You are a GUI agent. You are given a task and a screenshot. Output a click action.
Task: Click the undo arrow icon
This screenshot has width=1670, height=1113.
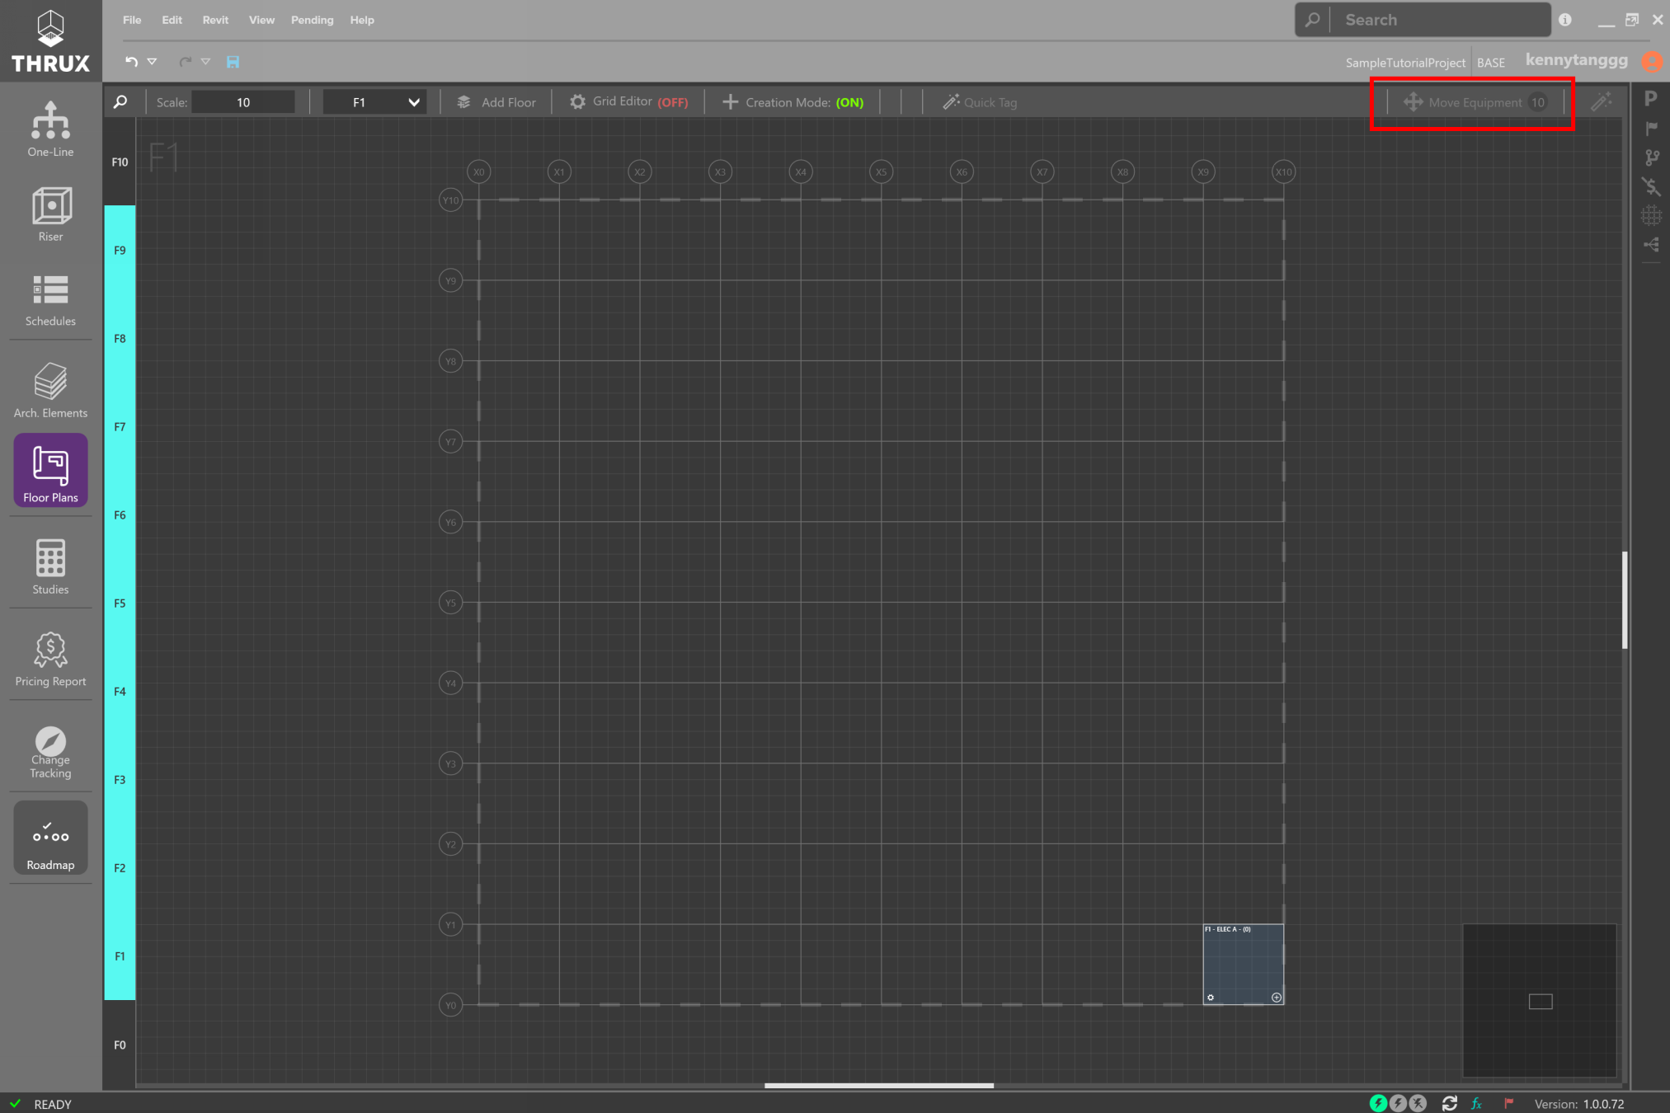click(131, 61)
